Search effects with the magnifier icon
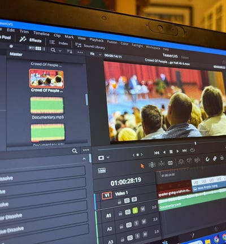This screenshot has width=226, height=244. point(75,151)
